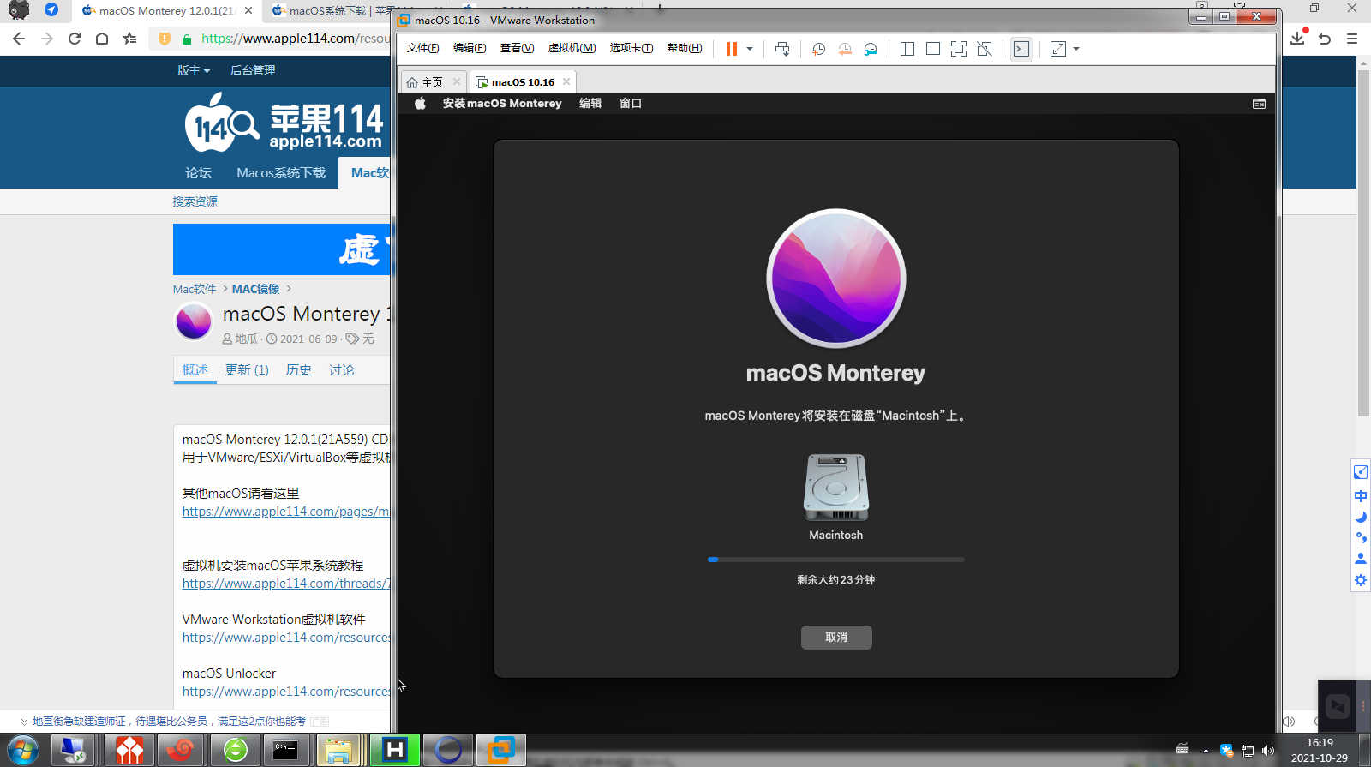Open Mac软件 breadcrumb link

tap(195, 289)
